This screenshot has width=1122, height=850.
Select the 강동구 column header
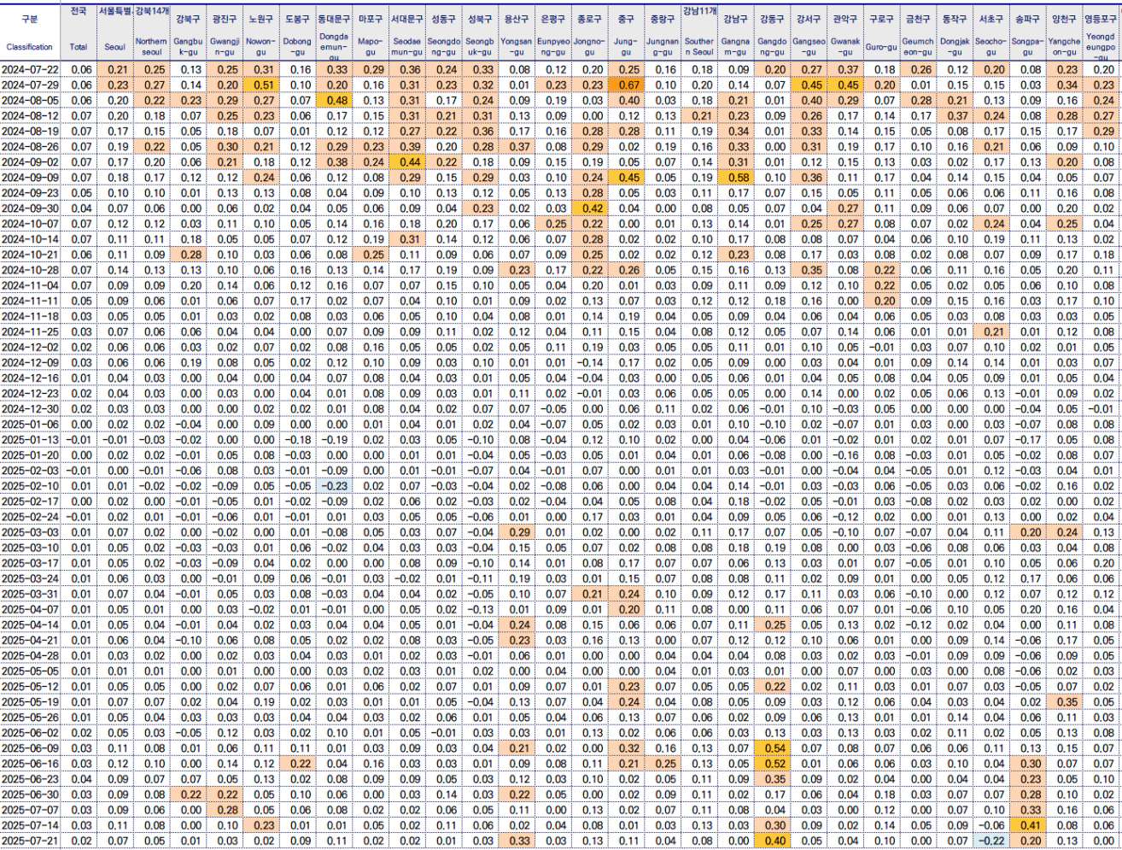point(772,18)
